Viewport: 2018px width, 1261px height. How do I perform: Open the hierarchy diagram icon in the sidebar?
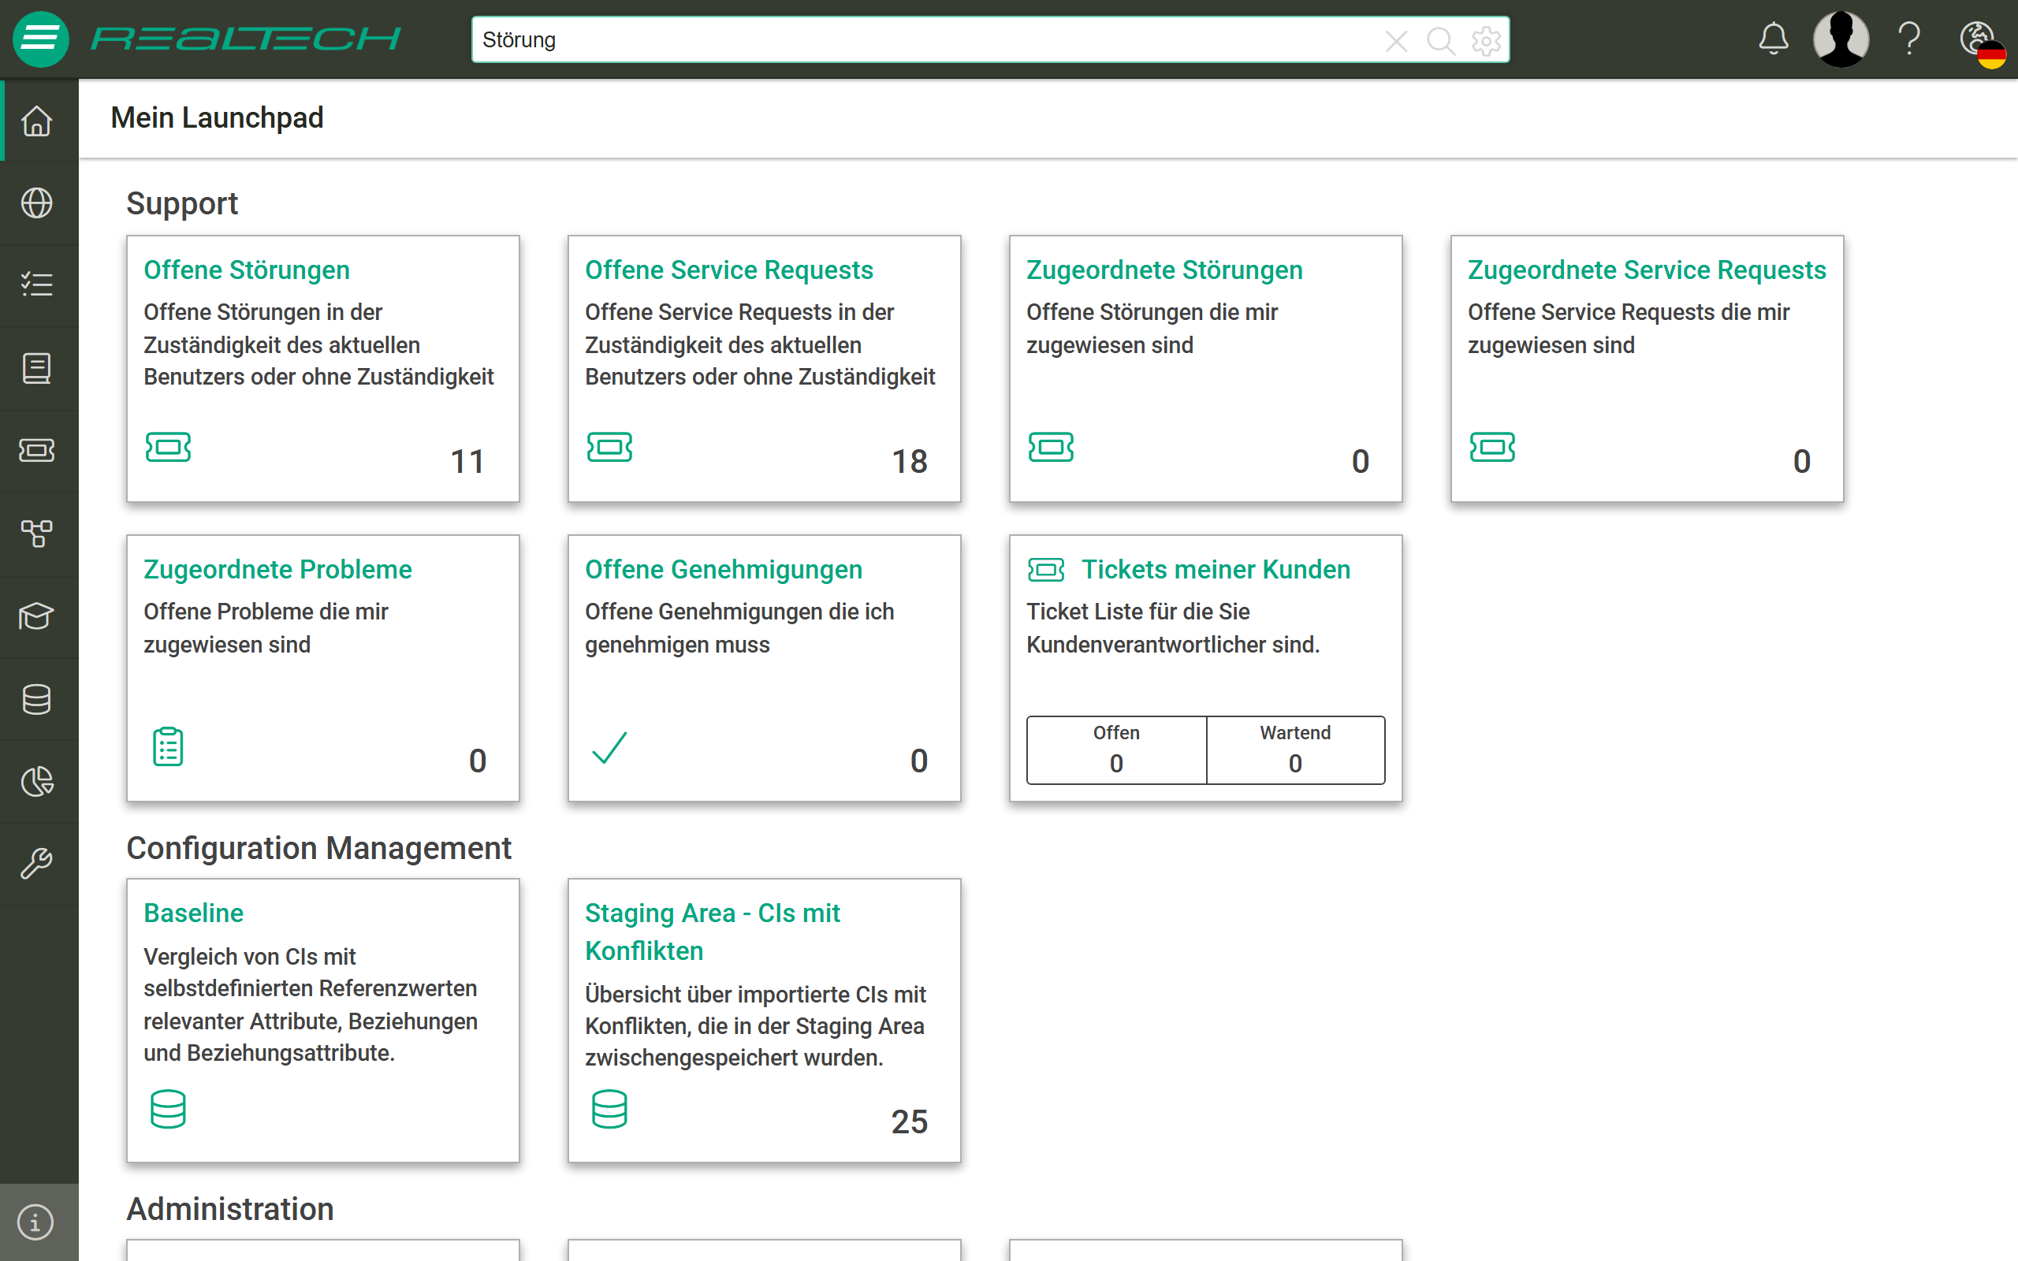(37, 533)
